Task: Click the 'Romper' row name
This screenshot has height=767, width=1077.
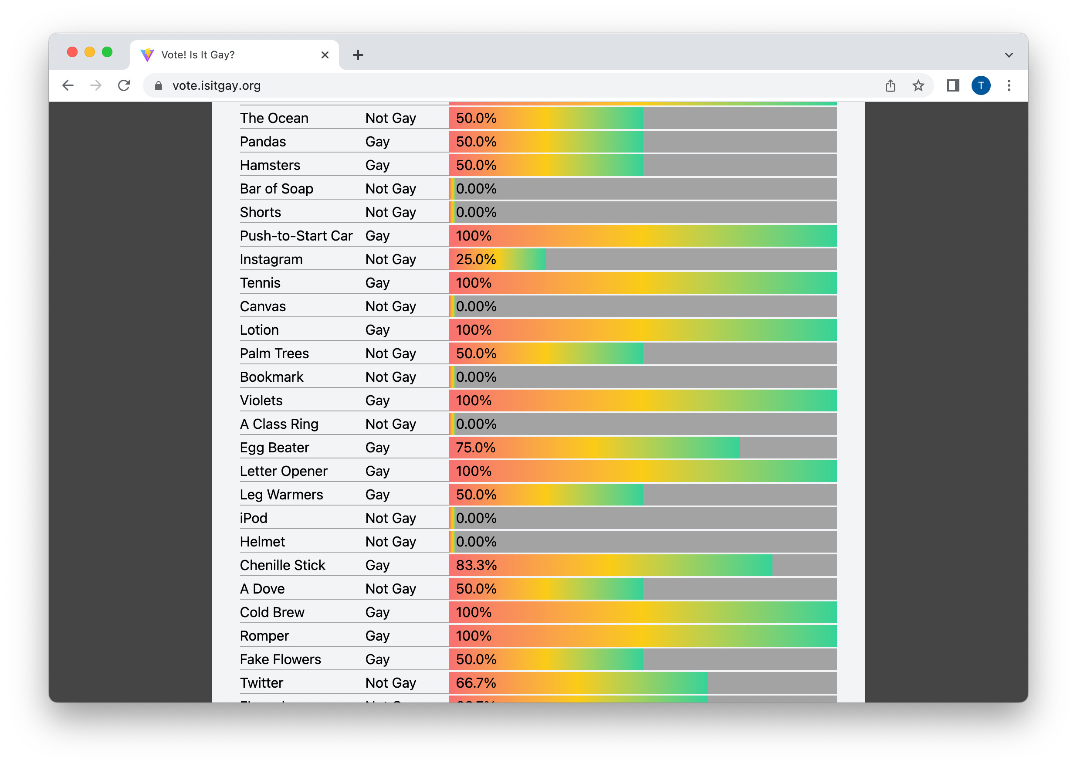Action: (x=264, y=636)
